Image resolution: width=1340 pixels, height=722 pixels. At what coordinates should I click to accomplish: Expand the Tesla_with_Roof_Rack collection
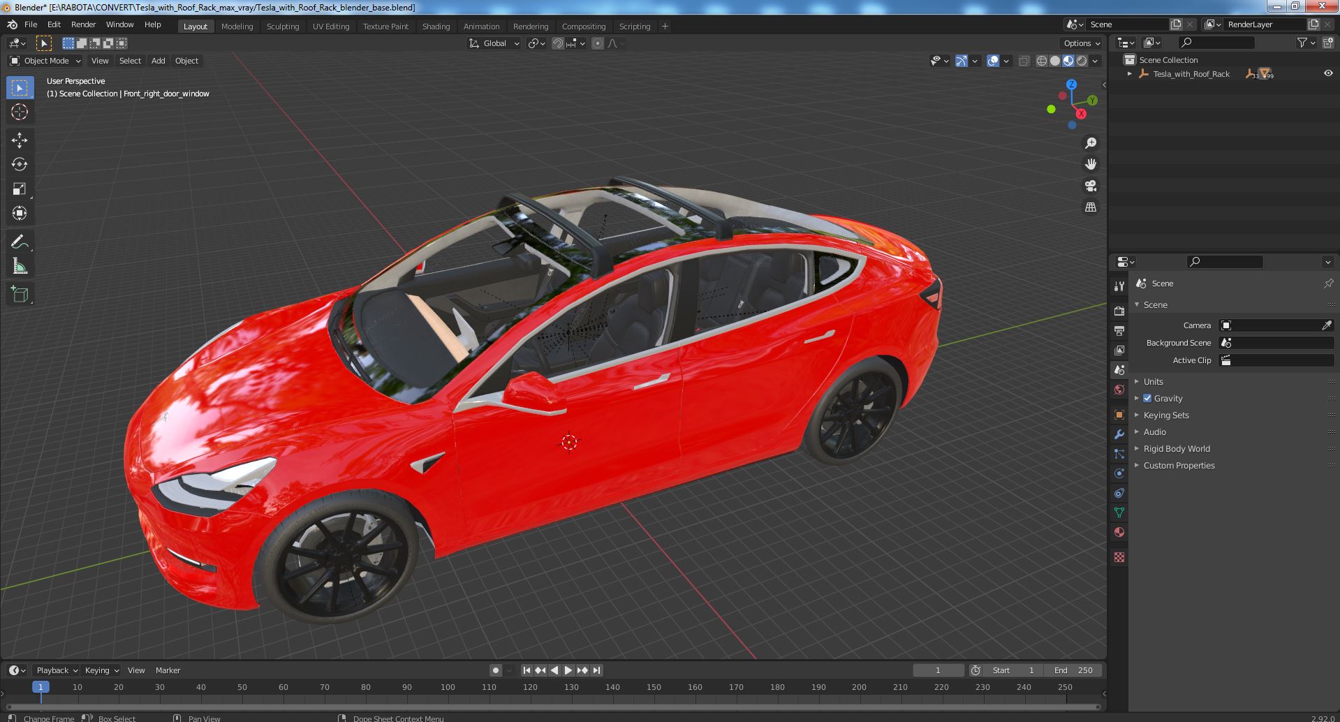(x=1130, y=74)
